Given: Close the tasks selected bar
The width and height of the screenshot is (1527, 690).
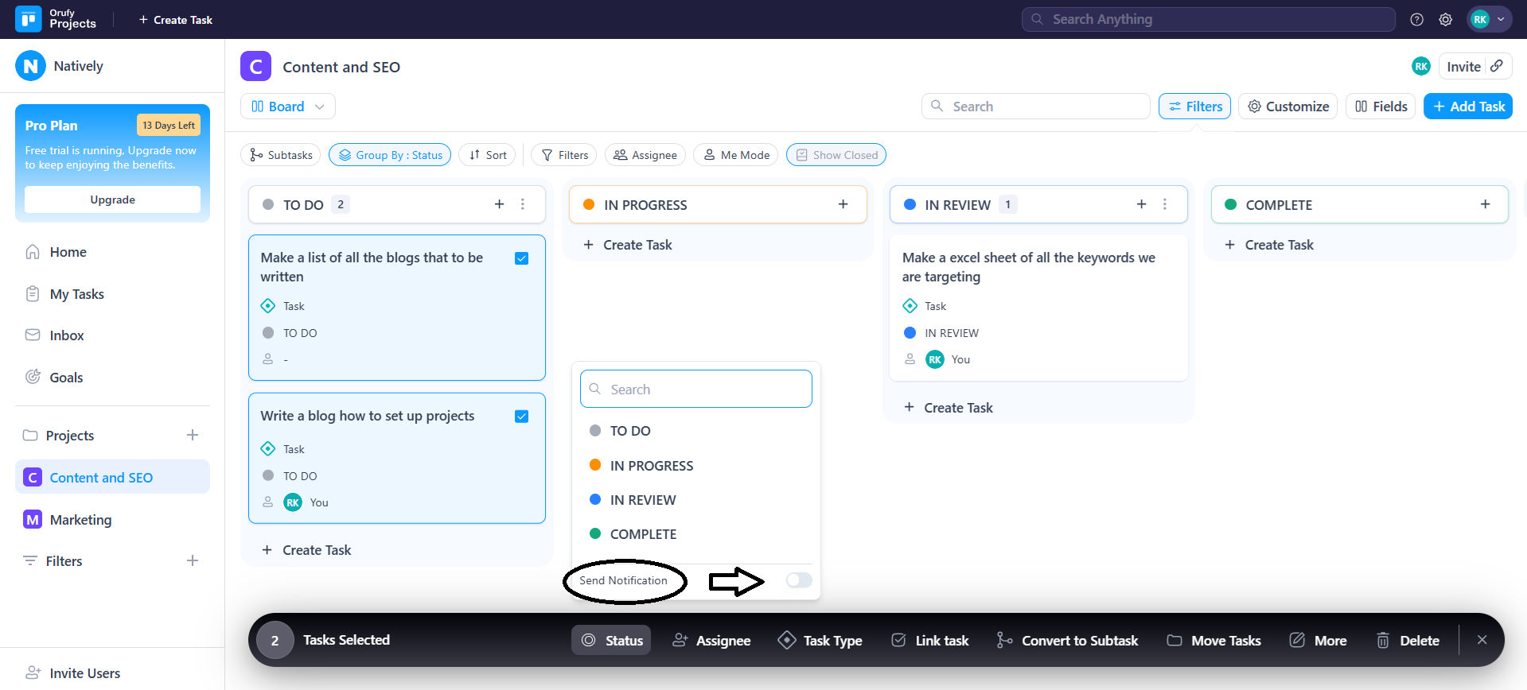Looking at the screenshot, I should click(1482, 640).
